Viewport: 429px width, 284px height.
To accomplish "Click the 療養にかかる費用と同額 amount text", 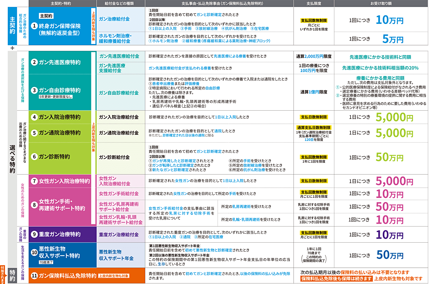I will coord(380,78).
